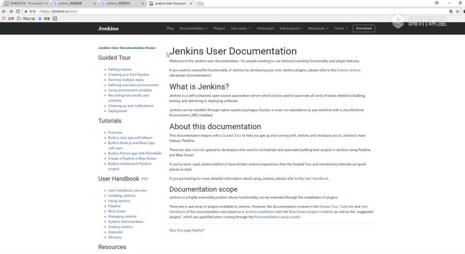Open Using Jenkins sidebar link
The image size is (465, 254).
pyautogui.click(x=119, y=201)
